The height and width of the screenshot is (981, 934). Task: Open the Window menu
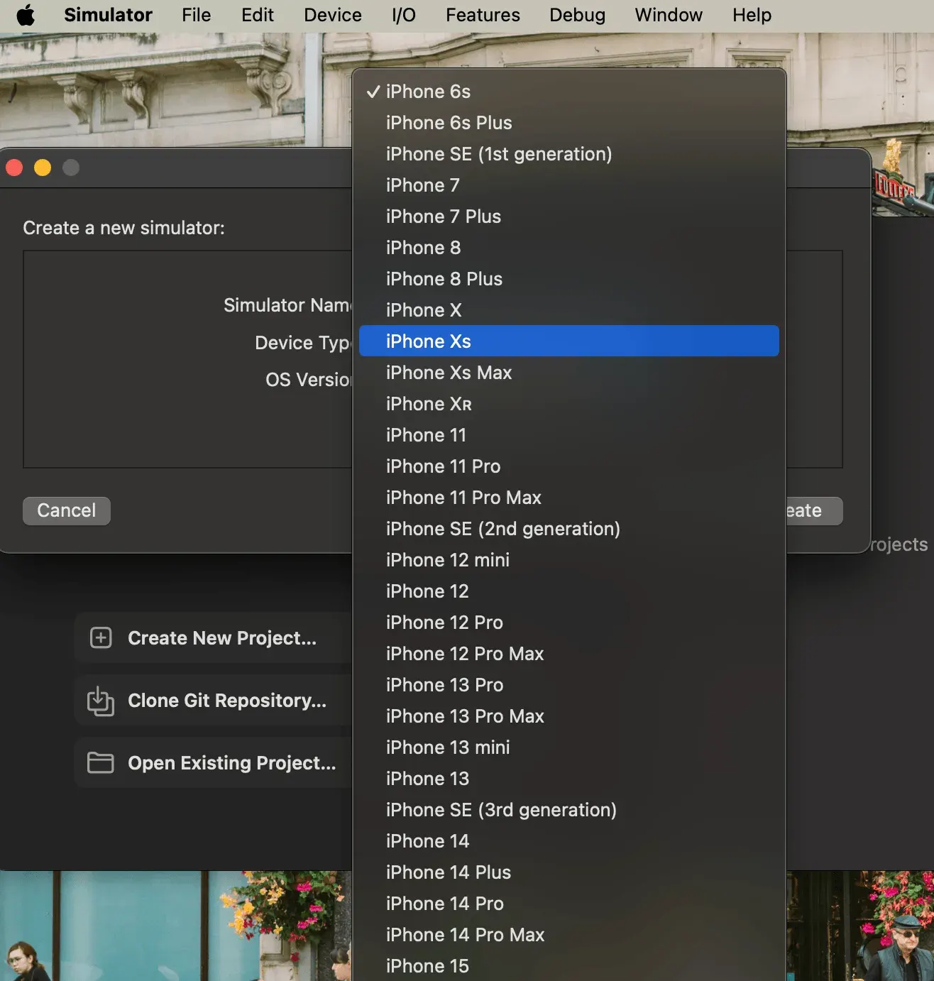(669, 15)
